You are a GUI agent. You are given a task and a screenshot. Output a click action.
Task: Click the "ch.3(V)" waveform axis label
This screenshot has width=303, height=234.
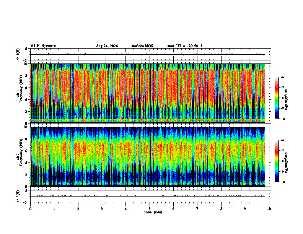[x=18, y=197]
